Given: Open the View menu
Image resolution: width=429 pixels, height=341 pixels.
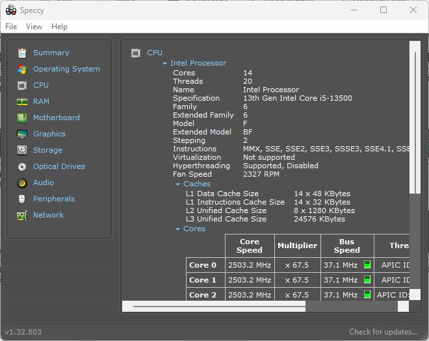Looking at the screenshot, I should [x=34, y=27].
